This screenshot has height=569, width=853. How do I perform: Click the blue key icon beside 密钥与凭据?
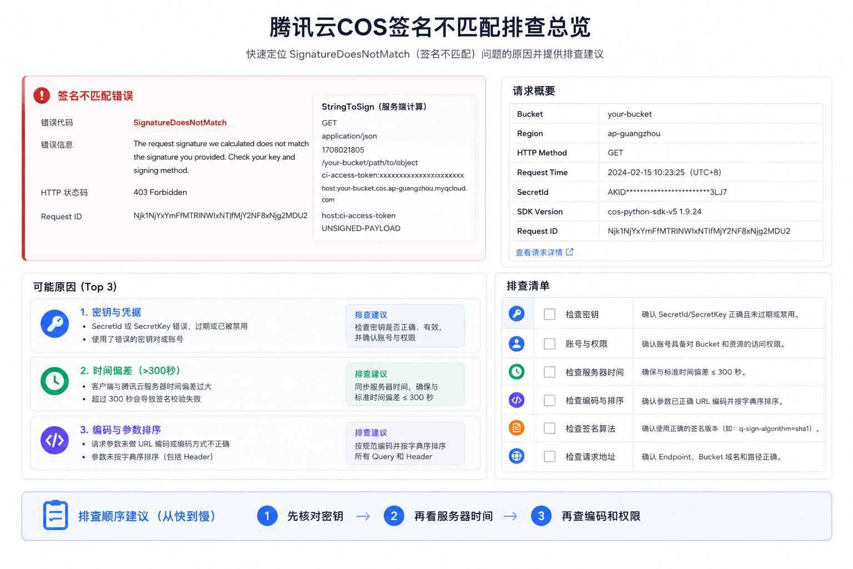pyautogui.click(x=54, y=323)
